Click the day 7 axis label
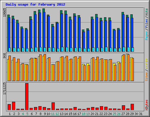 [x=36, y=114]
